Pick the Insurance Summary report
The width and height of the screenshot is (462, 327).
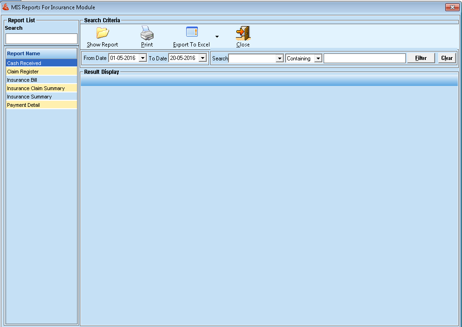[41, 97]
